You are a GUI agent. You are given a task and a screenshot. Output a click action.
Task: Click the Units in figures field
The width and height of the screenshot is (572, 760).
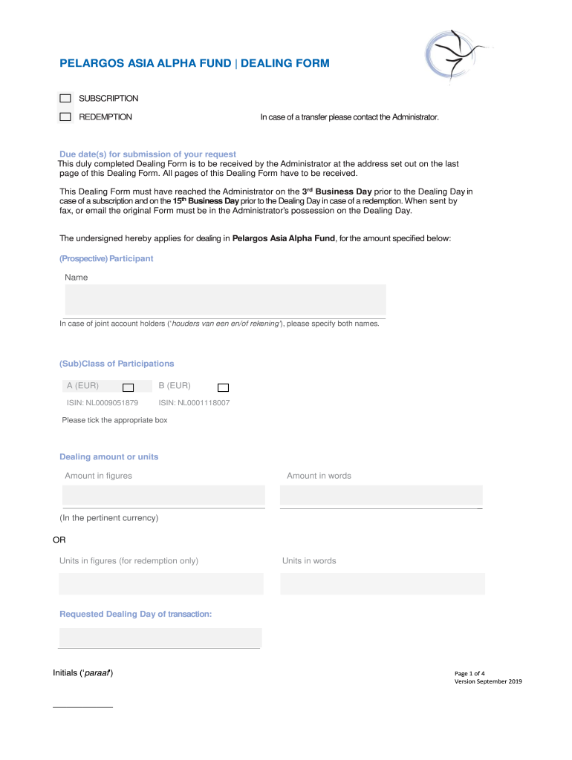[161, 583]
